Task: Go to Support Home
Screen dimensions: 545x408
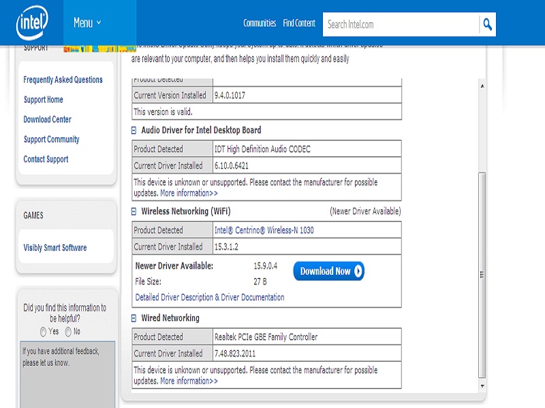Action: click(x=43, y=100)
